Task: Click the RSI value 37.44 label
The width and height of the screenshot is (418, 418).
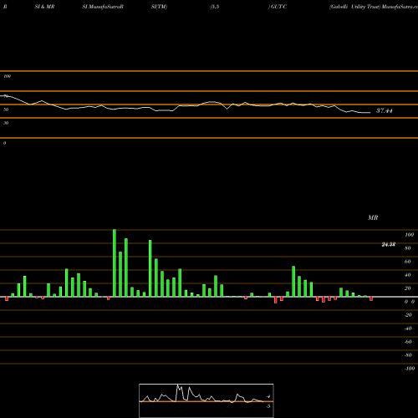Action: pos(385,110)
